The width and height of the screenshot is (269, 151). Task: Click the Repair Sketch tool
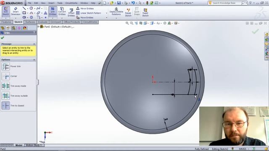128,13
